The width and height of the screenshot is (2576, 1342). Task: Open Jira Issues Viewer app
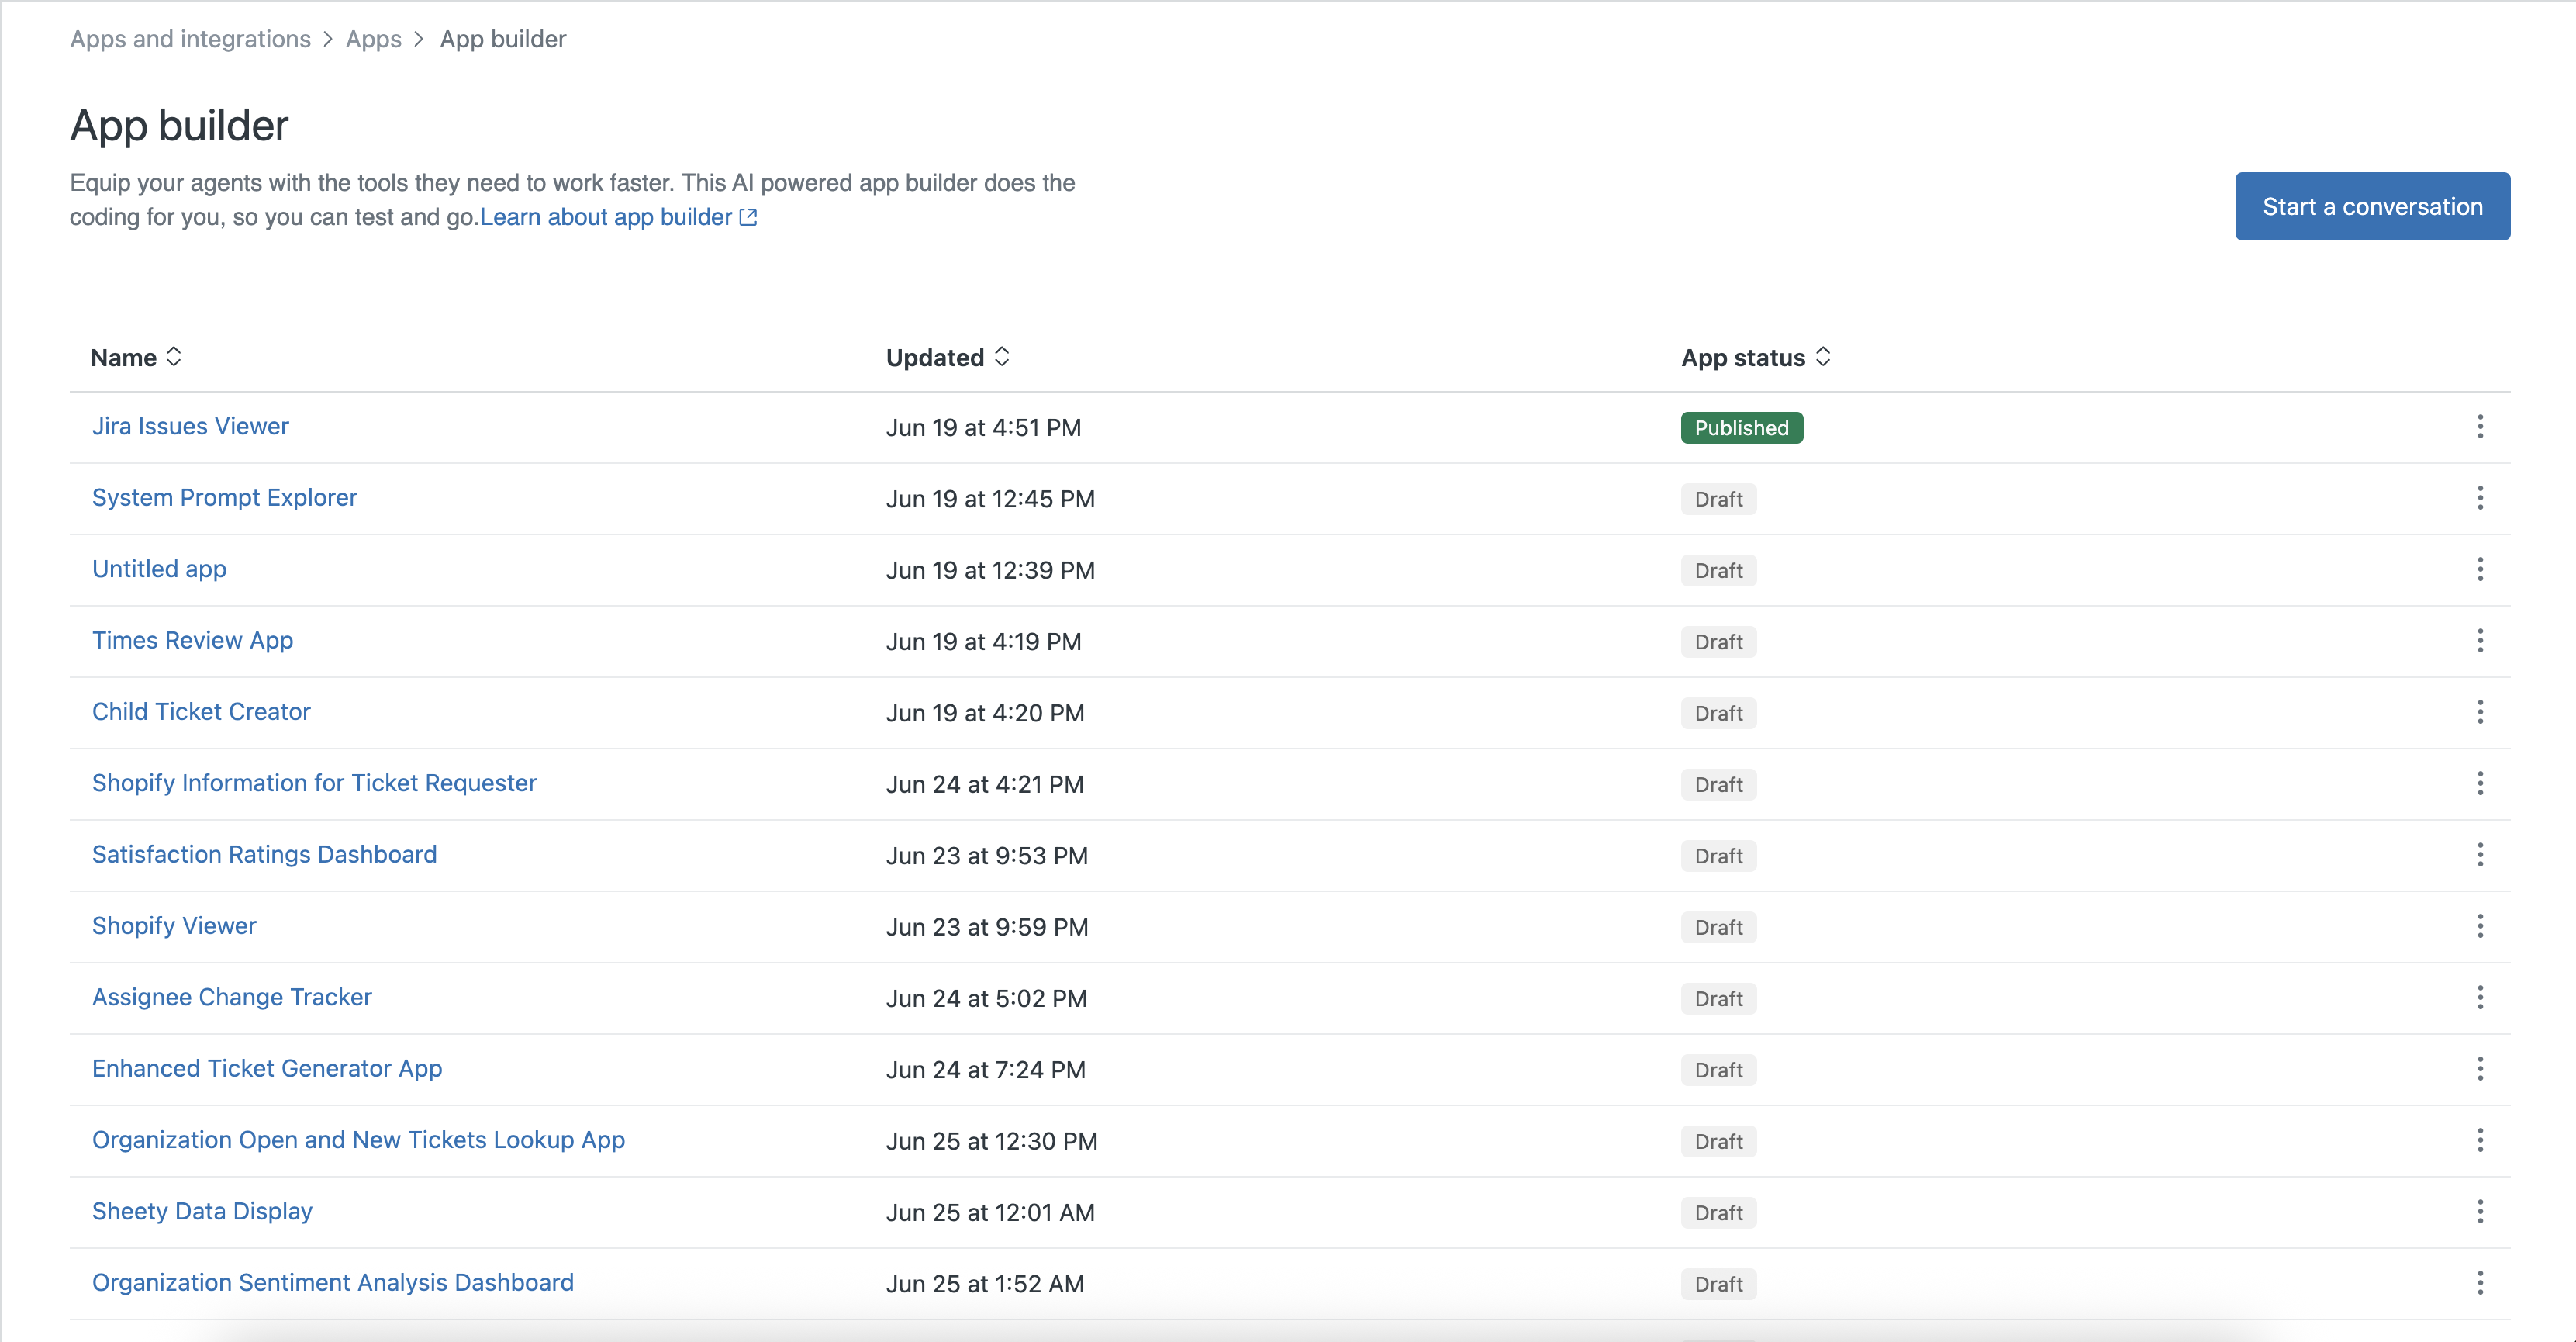[190, 426]
